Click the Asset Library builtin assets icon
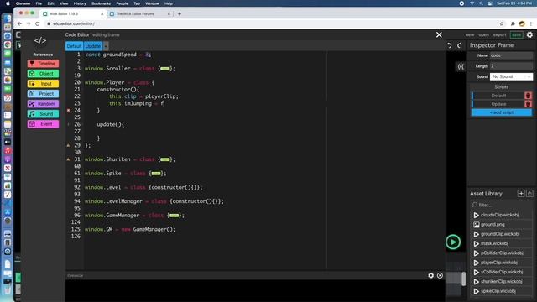The image size is (537, 302). click(x=529, y=194)
